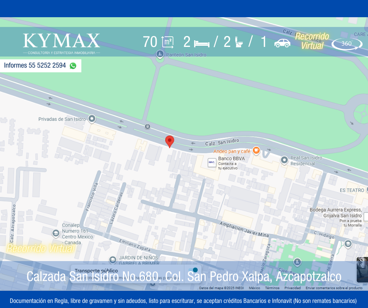Click the Banco BBVA label

tap(231, 158)
